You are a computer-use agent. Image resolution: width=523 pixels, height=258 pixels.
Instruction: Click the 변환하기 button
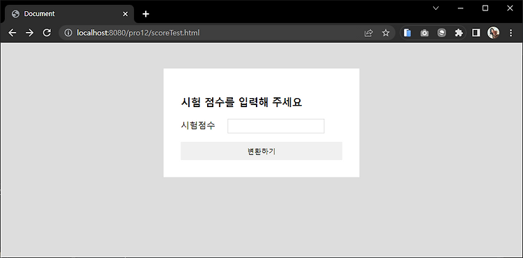click(261, 151)
